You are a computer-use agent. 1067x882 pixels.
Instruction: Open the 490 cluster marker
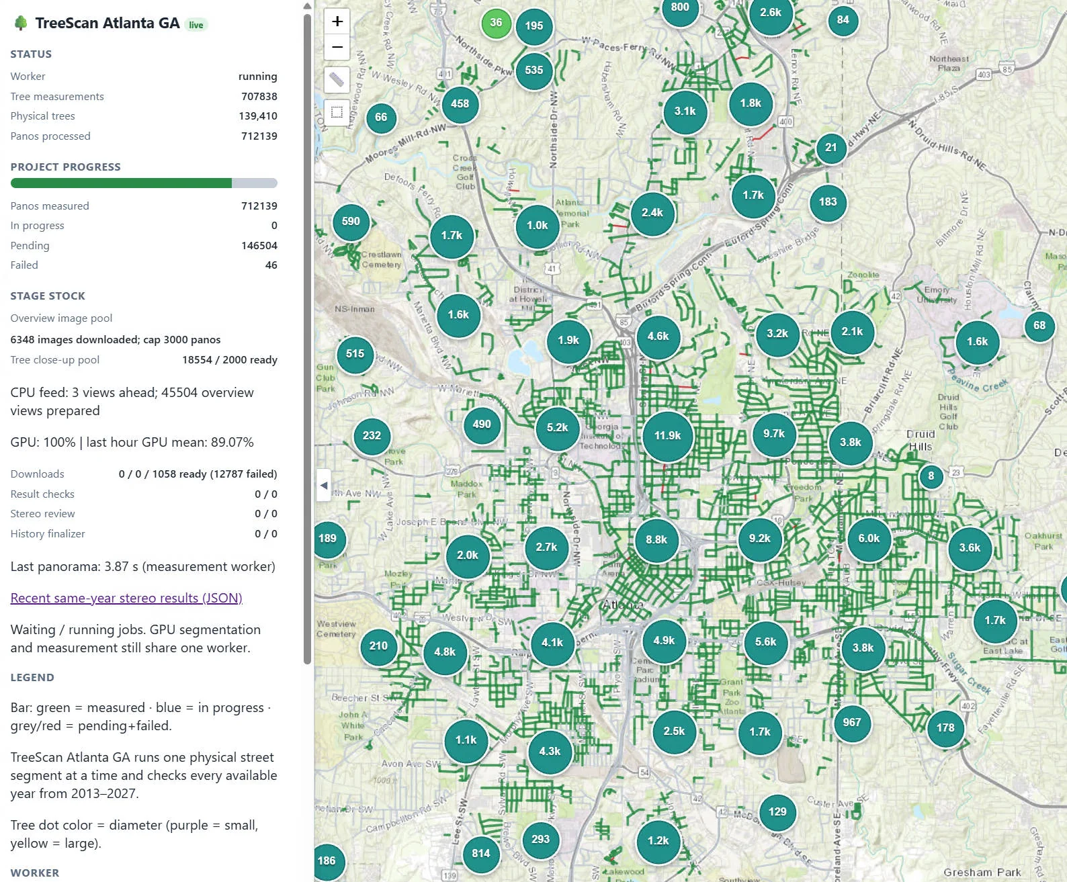click(x=482, y=425)
